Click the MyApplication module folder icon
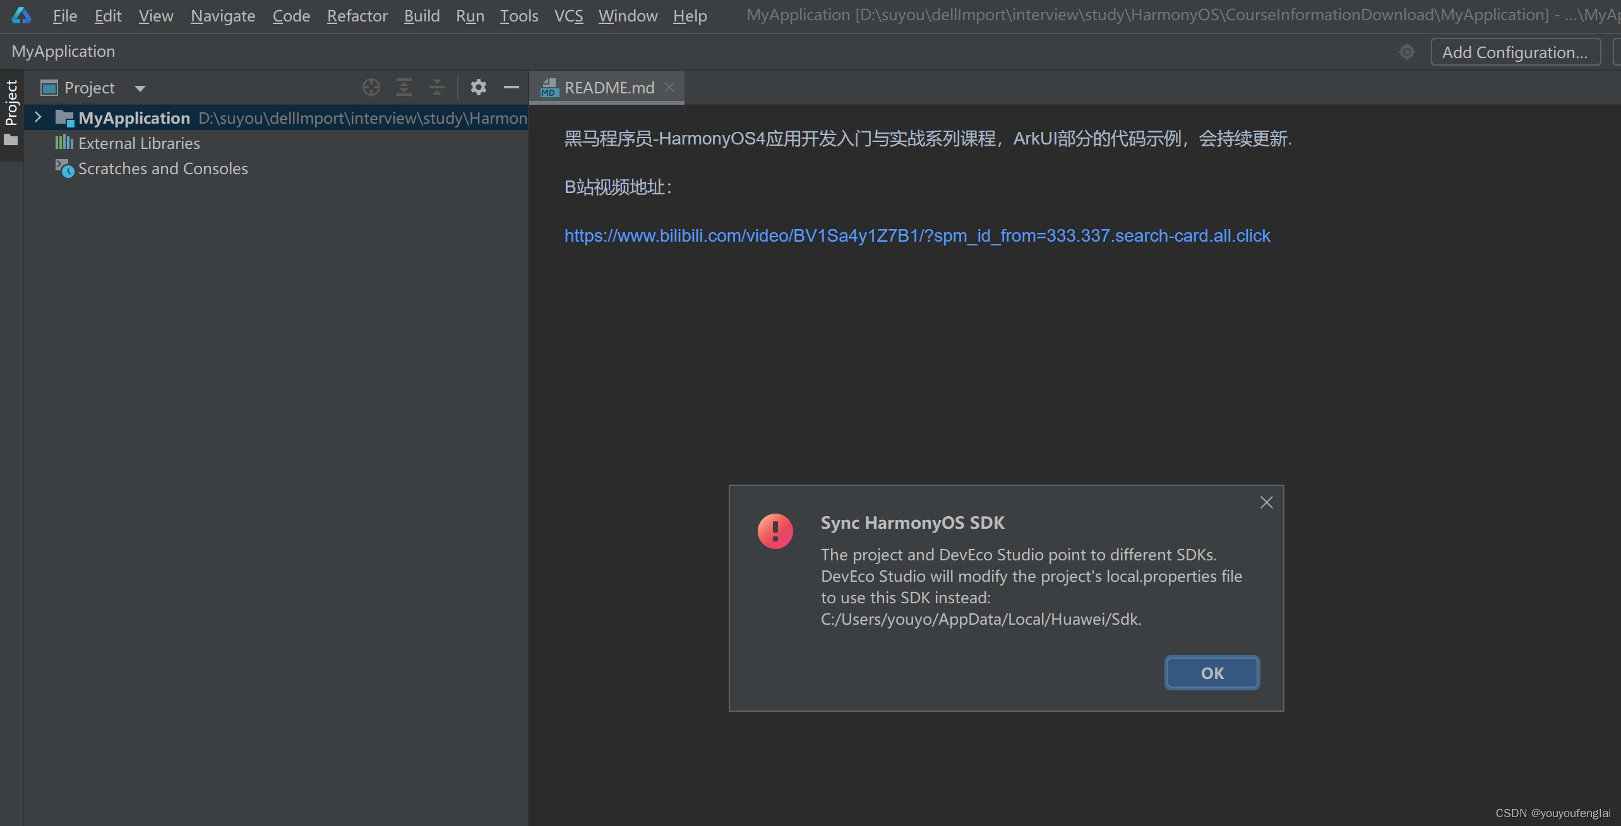The image size is (1621, 826). [64, 118]
